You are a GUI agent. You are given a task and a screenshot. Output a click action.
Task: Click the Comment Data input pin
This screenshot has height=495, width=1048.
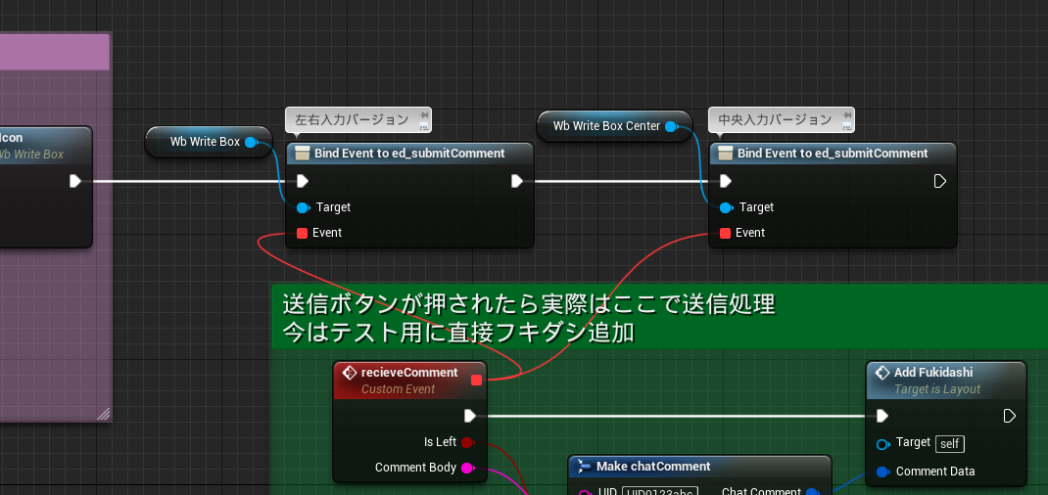pos(882,472)
